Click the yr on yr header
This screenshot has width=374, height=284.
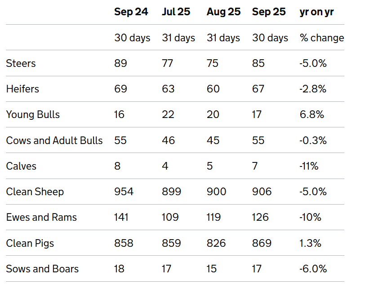pyautogui.click(x=316, y=12)
